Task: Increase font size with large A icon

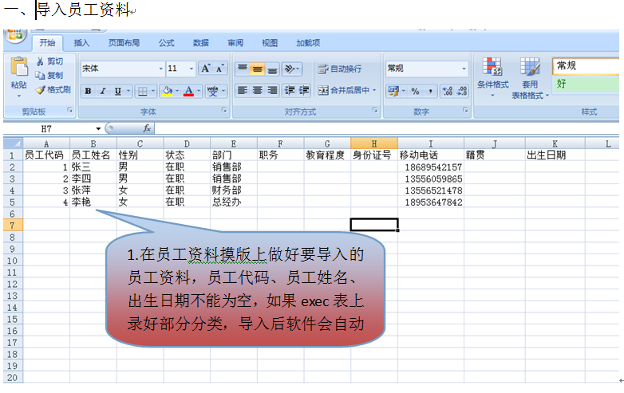Action: 205,69
